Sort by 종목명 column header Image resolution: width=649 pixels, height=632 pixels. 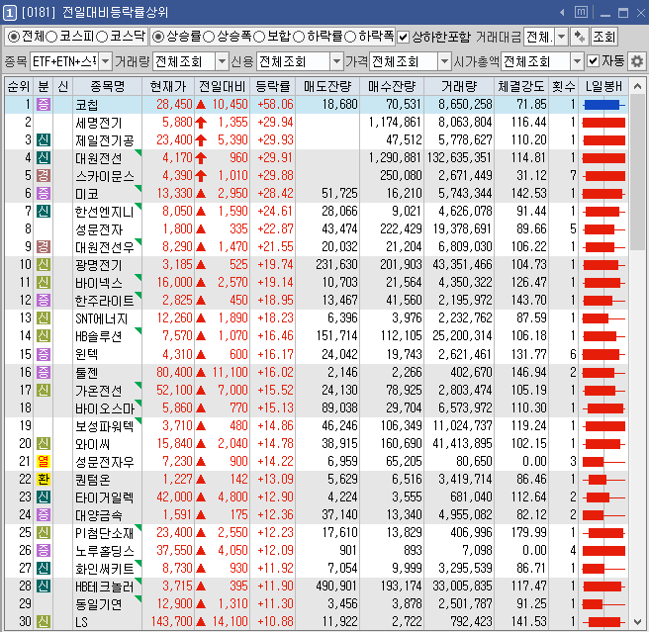107,86
